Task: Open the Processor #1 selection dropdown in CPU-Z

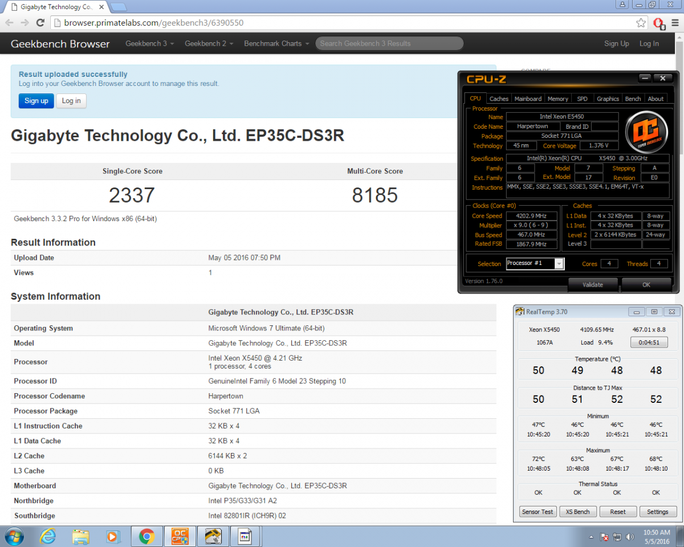Action: click(x=535, y=263)
